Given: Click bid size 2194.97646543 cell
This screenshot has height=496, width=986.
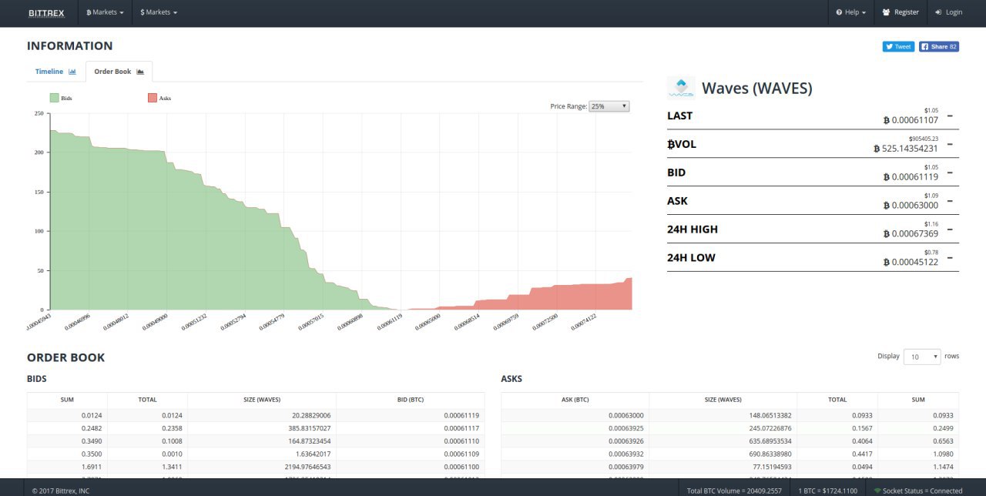Looking at the screenshot, I should pos(262,467).
